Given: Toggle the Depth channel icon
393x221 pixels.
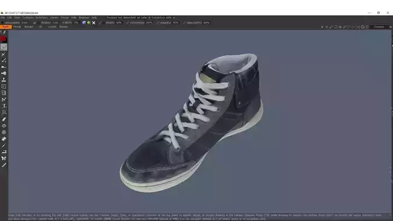Looking at the screenshot, I should pyautogui.click(x=100, y=23).
